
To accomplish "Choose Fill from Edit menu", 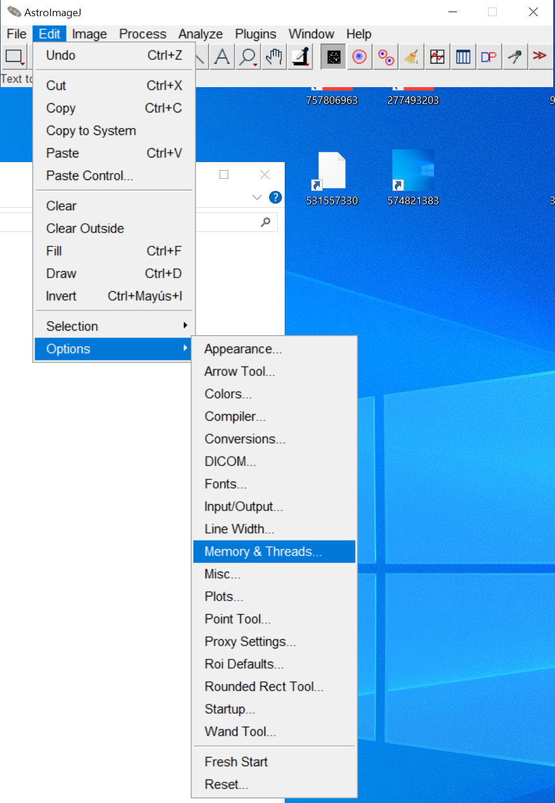I will (x=114, y=251).
